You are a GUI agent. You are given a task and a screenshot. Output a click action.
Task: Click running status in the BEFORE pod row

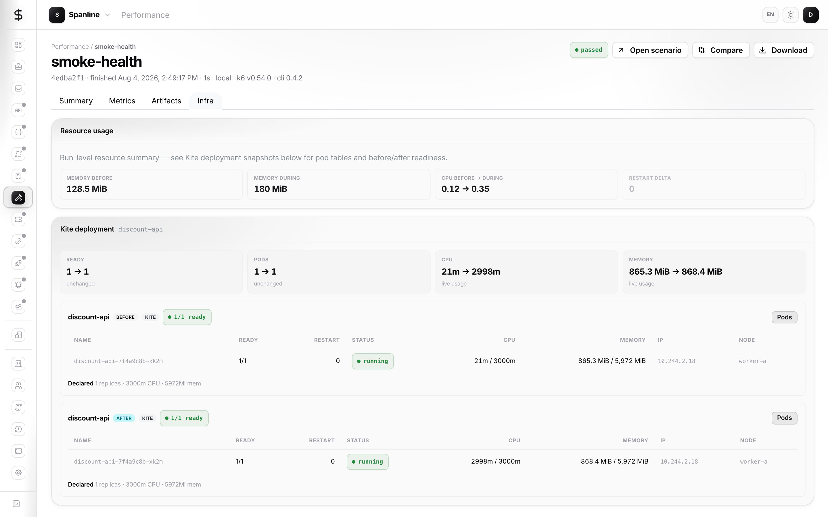pyautogui.click(x=373, y=361)
